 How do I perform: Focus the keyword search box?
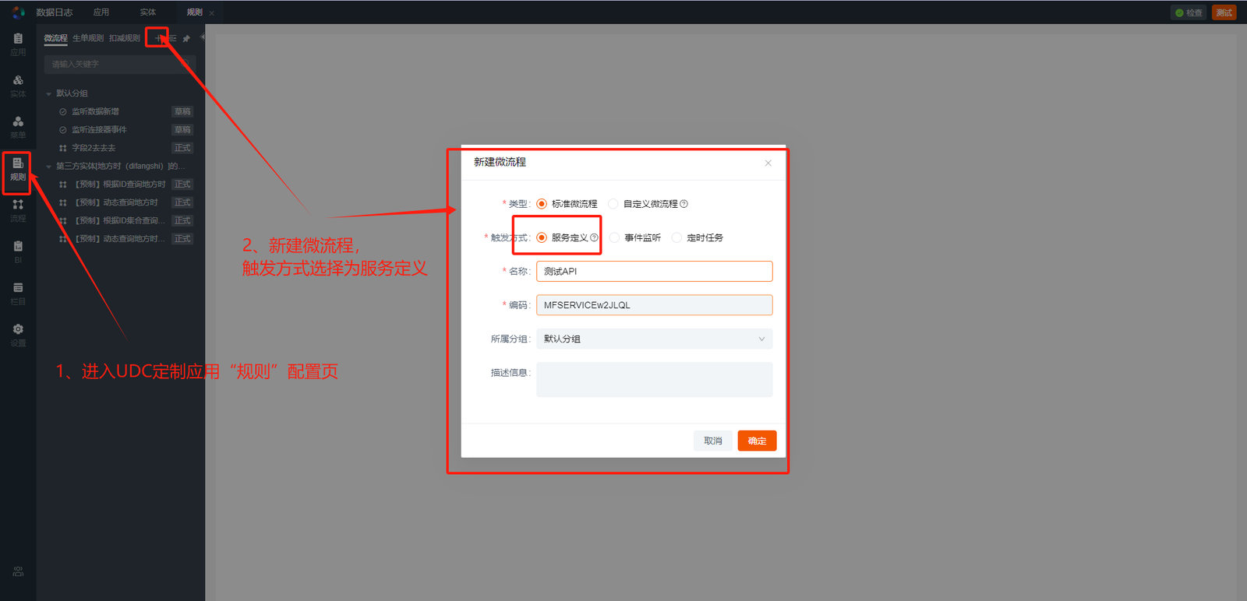click(118, 64)
